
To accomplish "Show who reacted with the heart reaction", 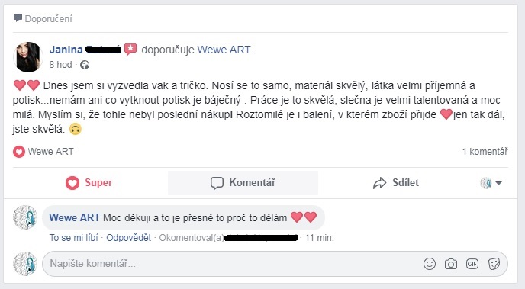I will point(43,152).
